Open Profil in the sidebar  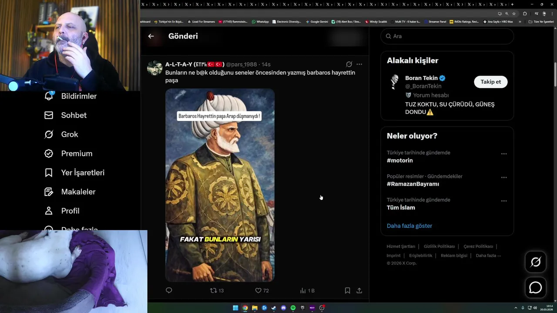62,211
